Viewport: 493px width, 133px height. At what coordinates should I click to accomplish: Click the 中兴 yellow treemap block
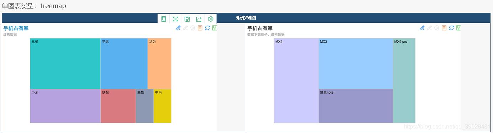pos(162,106)
